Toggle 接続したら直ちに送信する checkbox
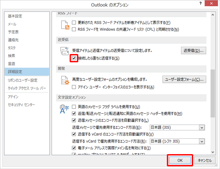 tap(74, 58)
